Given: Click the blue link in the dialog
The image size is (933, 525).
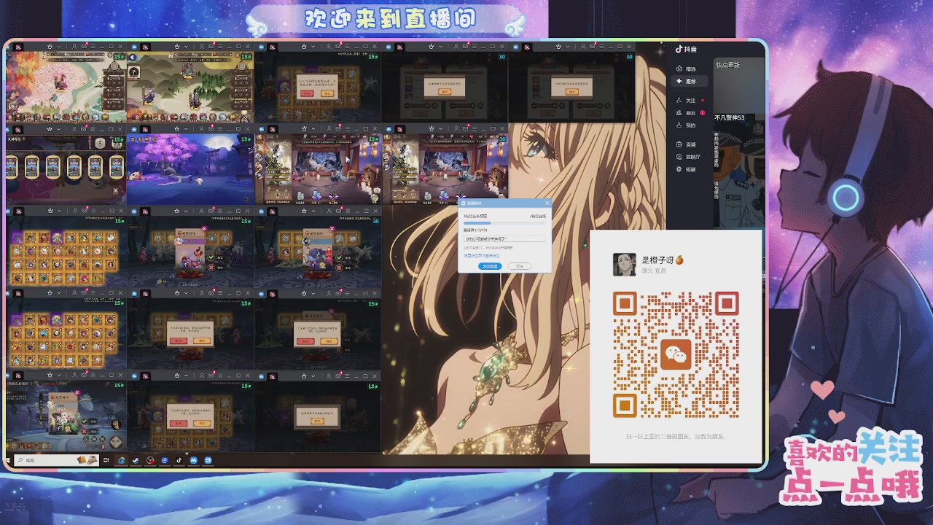Looking at the screenshot, I should click(482, 255).
